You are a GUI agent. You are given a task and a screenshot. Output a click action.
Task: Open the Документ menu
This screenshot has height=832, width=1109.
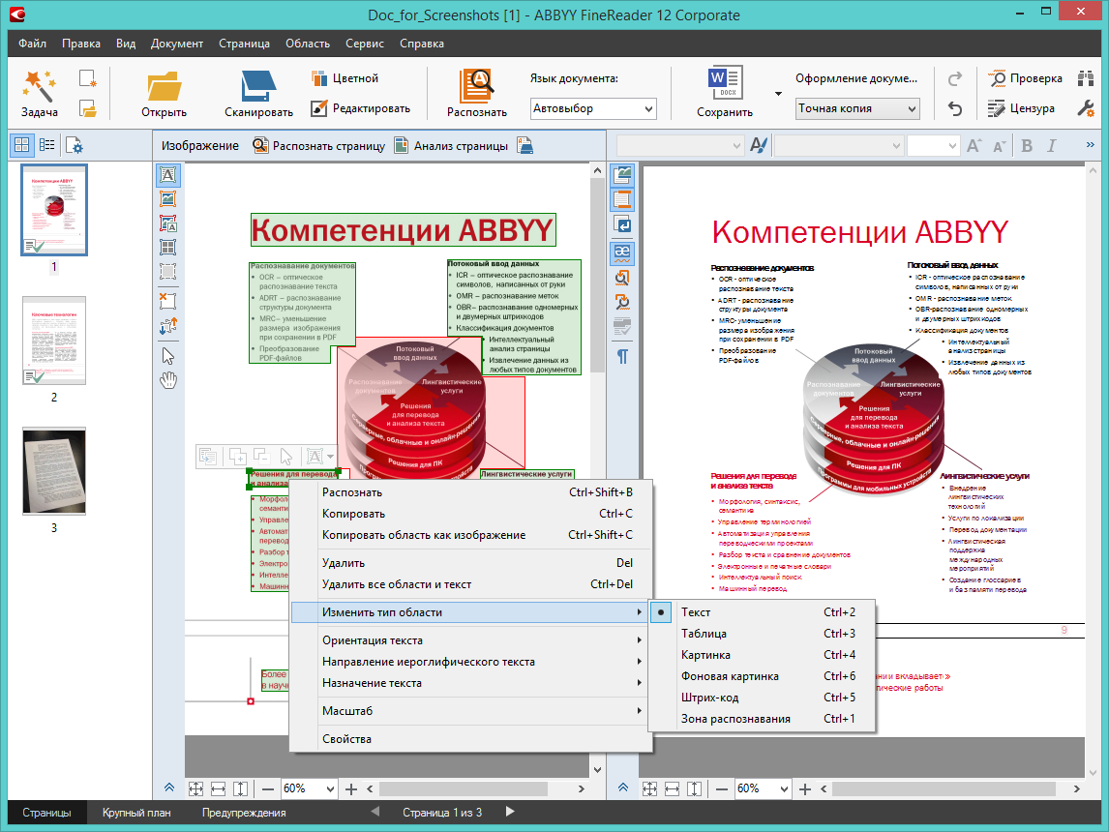pos(177,44)
